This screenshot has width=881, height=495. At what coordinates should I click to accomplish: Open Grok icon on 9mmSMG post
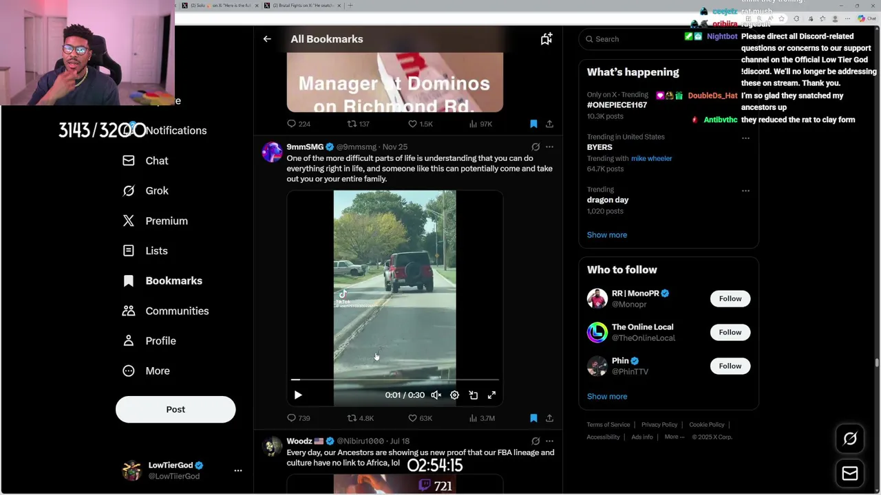pos(535,146)
